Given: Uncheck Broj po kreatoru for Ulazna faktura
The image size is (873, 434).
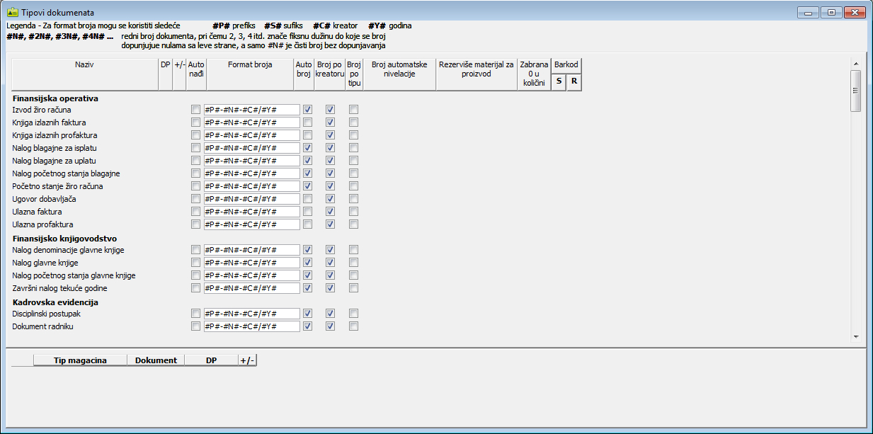Looking at the screenshot, I should pyautogui.click(x=330, y=212).
